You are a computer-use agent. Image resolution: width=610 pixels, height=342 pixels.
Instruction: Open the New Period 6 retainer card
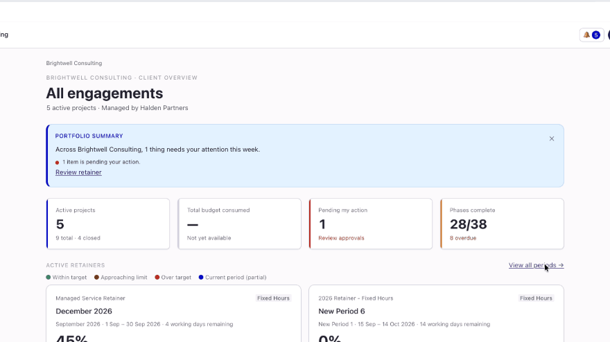point(436,313)
